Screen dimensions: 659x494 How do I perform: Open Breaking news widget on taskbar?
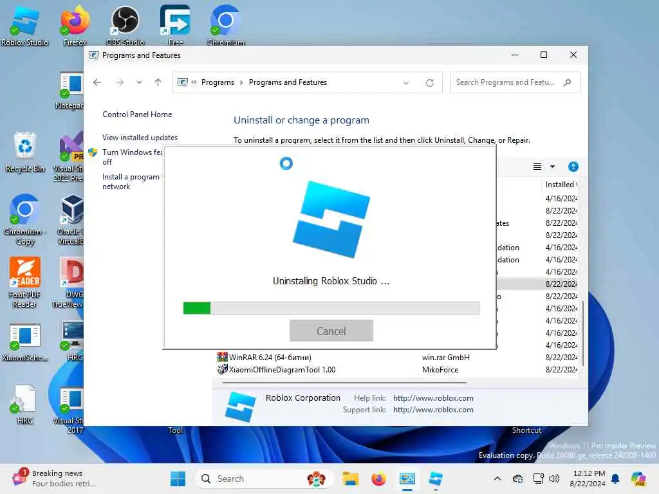coord(55,479)
